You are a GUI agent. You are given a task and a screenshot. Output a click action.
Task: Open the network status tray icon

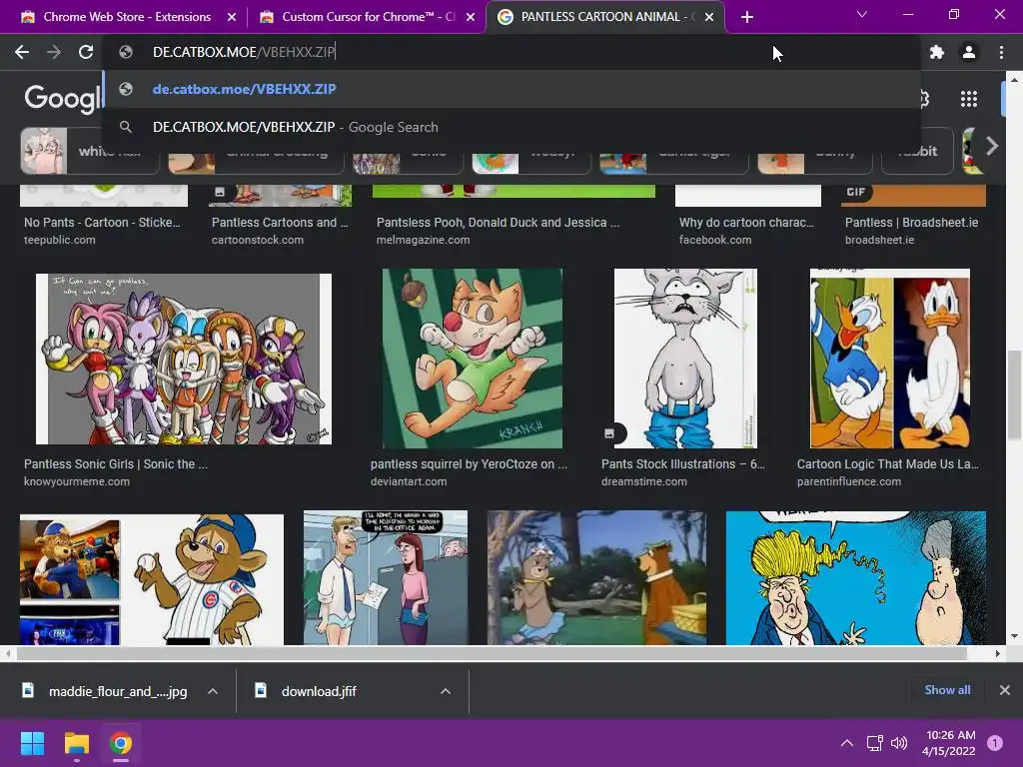point(875,743)
